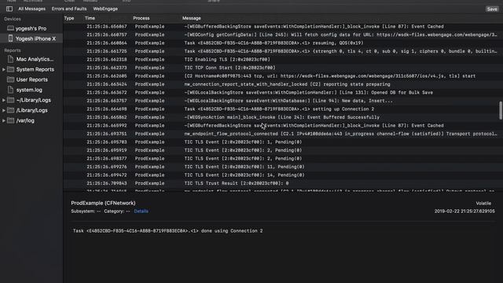Sort by the Type column header
This screenshot has width=503, height=283.
[x=69, y=18]
